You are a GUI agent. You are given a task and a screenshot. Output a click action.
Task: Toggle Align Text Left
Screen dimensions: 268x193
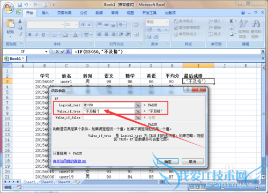pos(100,34)
